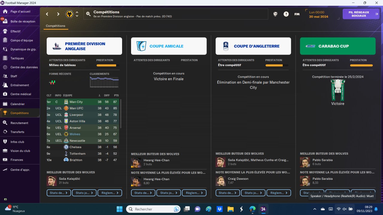The width and height of the screenshot is (383, 215).
Task: Open the Boîte de réception inbox icon
Action: point(5,21)
